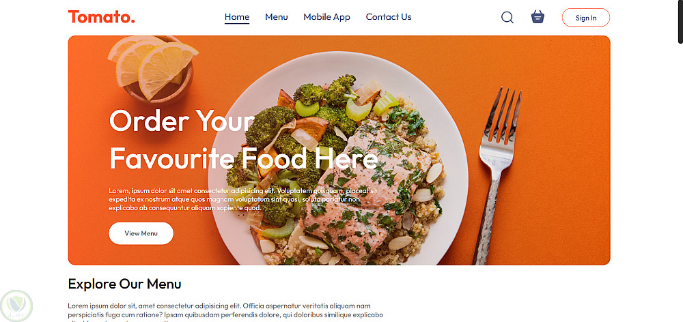The height and width of the screenshot is (322, 683).
Task: Click the View Menu button
Action: 141,233
